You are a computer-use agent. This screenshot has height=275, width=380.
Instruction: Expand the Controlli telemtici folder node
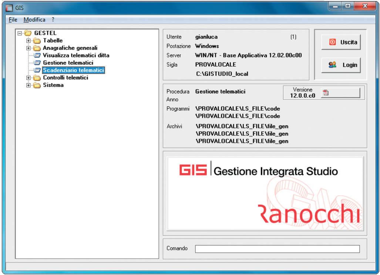pos(28,78)
